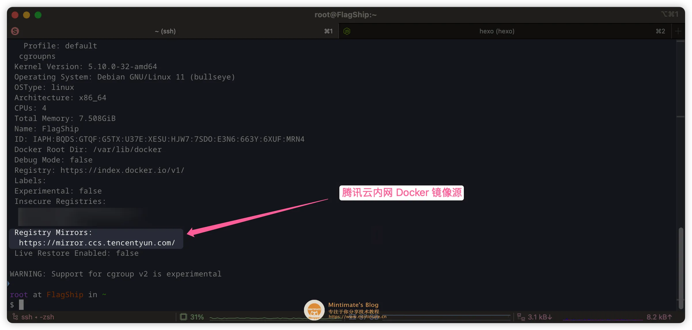The width and height of the screenshot is (692, 330).
Task: Click the Node.js icon on the hexo tab
Action: (x=347, y=31)
